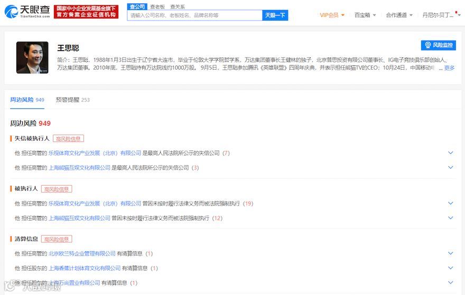Open the user account 丹尼尔·贝丁 menu
Image resolution: width=465 pixels, height=295 pixels.
click(x=441, y=15)
